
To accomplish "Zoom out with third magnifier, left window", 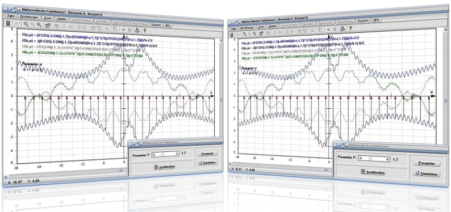I will [39, 25].
